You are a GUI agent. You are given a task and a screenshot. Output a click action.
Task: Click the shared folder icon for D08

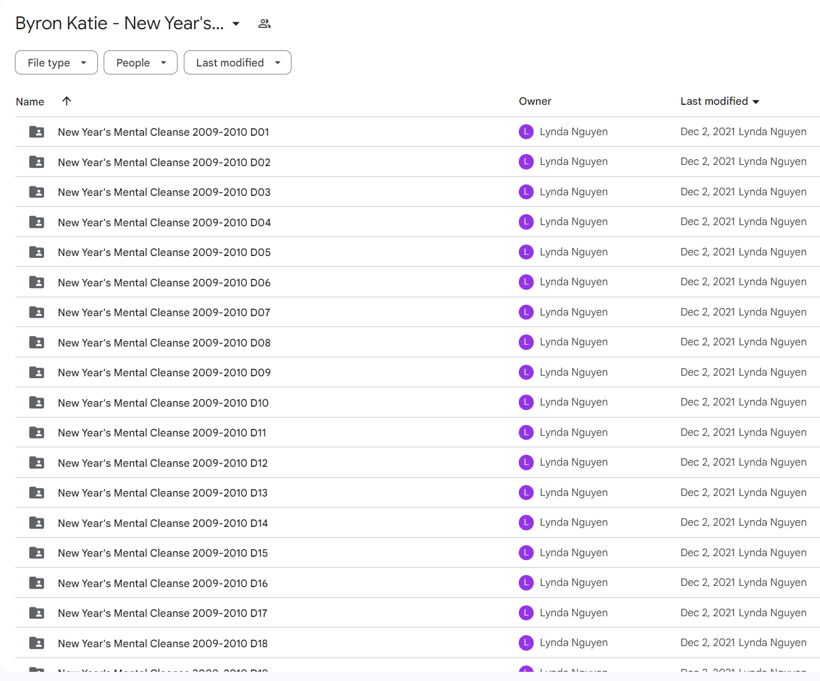37,343
